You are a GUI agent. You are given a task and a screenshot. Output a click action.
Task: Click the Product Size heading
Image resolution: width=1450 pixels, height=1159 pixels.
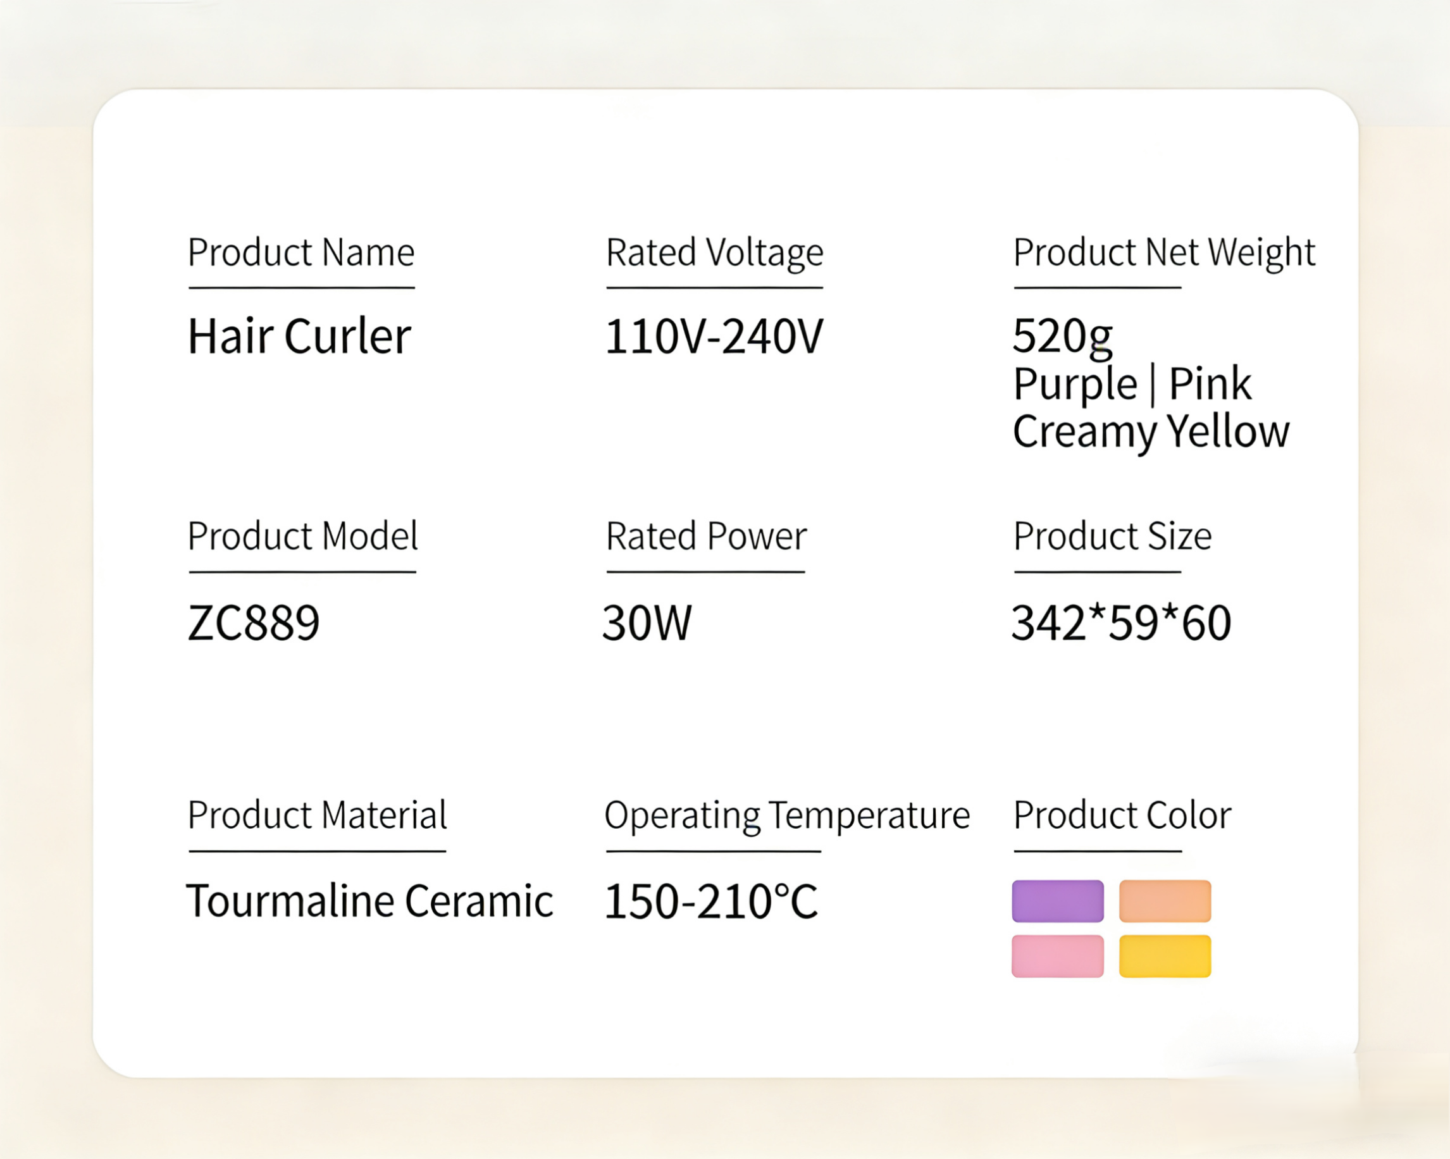click(1112, 536)
